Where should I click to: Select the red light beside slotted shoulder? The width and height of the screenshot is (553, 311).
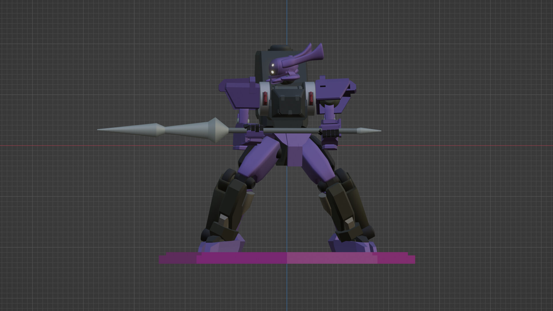coord(311,98)
